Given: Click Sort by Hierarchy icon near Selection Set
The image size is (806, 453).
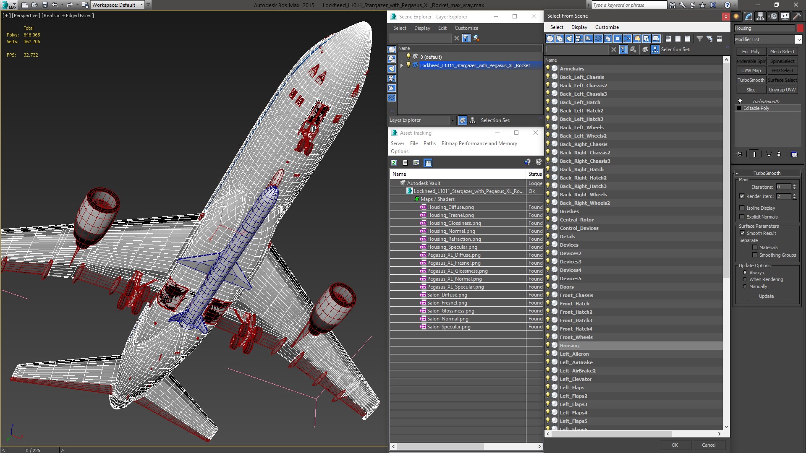Looking at the screenshot, I should click(655, 49).
